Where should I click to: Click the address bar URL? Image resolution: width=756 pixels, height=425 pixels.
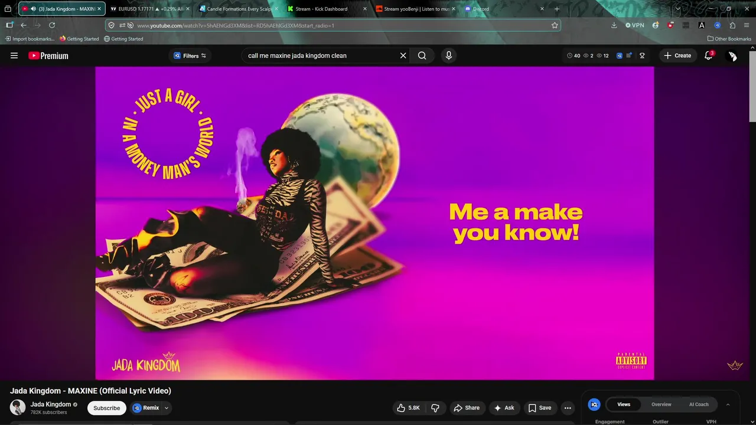pyautogui.click(x=236, y=25)
